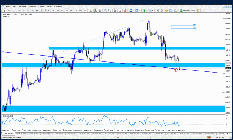Toggle chart shift from right edge
233x140 pixels.
point(120,10)
